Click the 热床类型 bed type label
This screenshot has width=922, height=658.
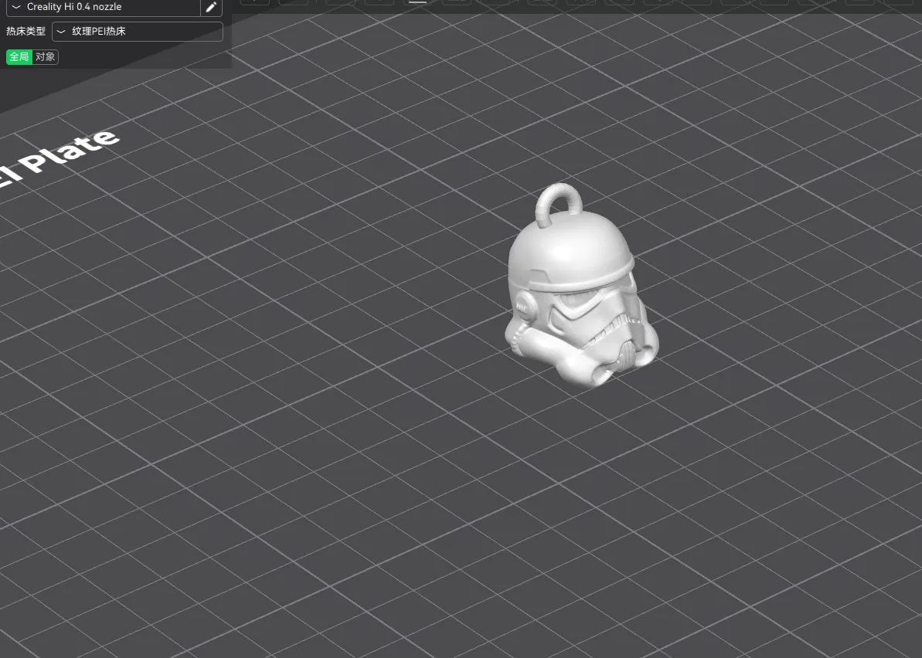[26, 31]
